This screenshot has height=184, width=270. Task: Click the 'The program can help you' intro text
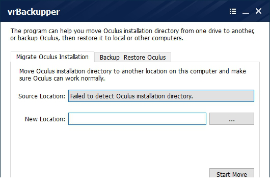[x=132, y=34]
